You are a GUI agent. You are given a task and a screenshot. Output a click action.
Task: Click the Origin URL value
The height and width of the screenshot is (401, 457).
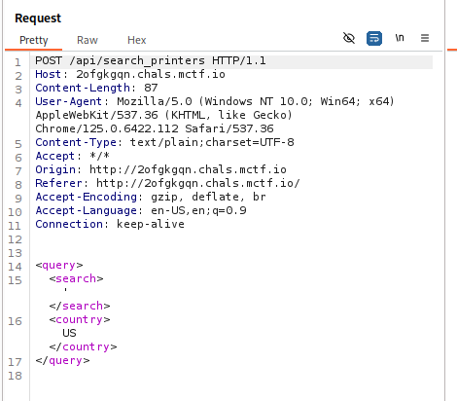coord(188,169)
